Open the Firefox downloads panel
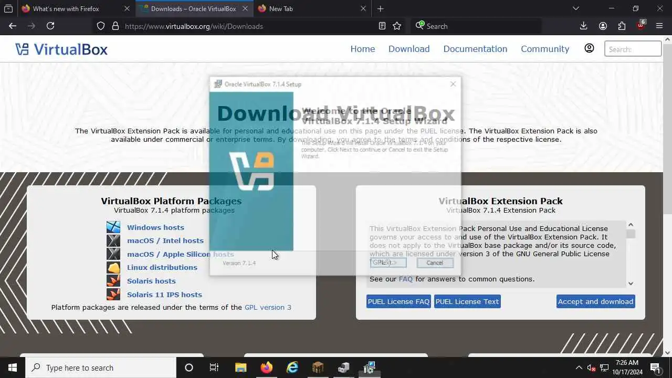672x378 pixels. click(583, 26)
